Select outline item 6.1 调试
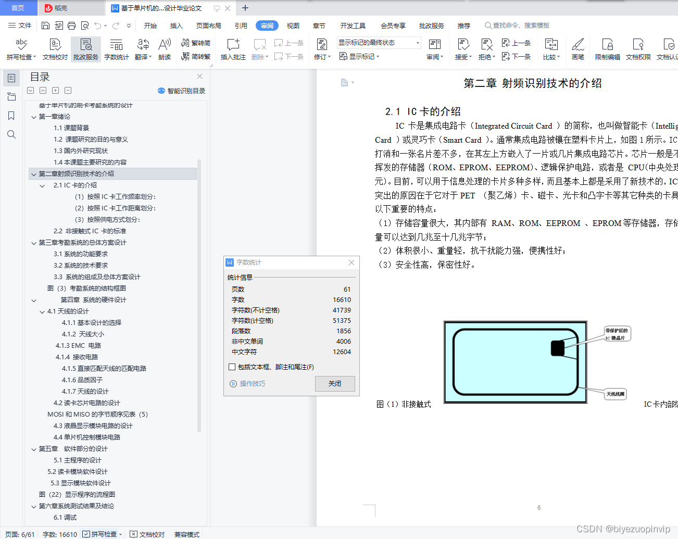The height and width of the screenshot is (539, 678). pyautogui.click(x=65, y=518)
